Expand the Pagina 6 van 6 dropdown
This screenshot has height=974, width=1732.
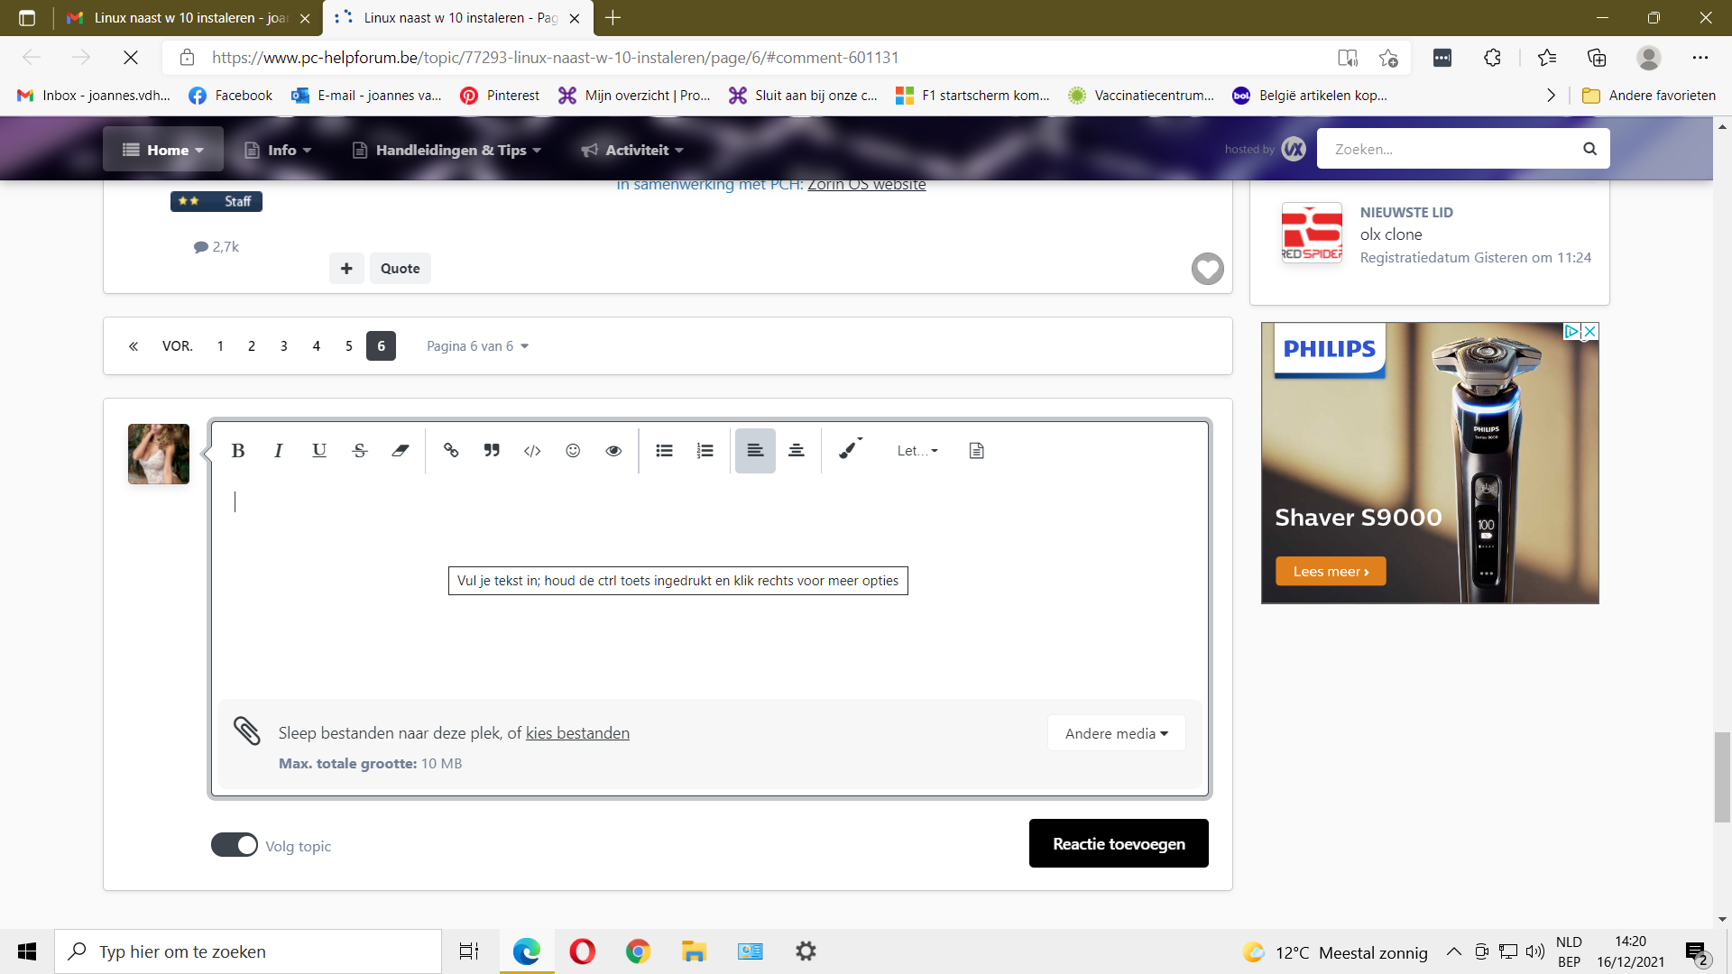pyautogui.click(x=477, y=346)
